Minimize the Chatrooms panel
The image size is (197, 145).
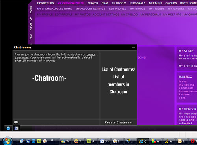click(x=134, y=48)
